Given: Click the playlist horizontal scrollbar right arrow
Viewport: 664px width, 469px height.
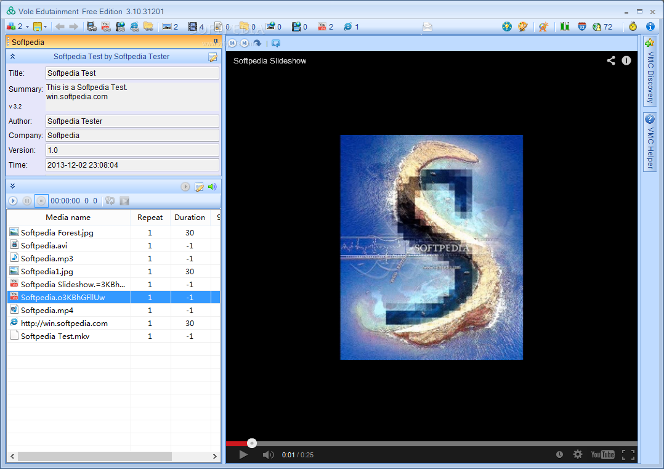Looking at the screenshot, I should pyautogui.click(x=215, y=456).
